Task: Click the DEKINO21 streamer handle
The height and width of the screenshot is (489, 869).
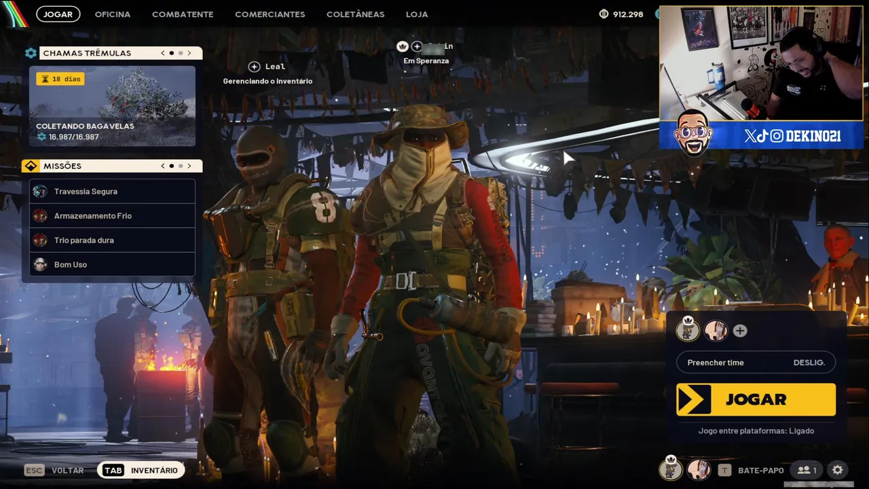Action: (x=813, y=137)
